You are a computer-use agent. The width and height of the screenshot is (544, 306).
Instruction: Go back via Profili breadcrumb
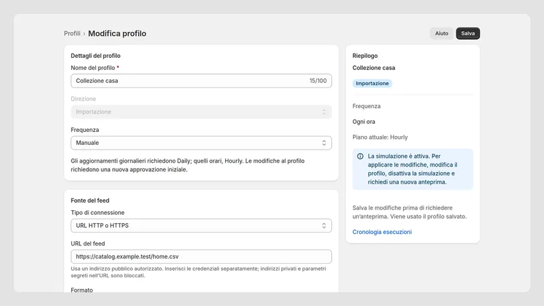click(72, 33)
